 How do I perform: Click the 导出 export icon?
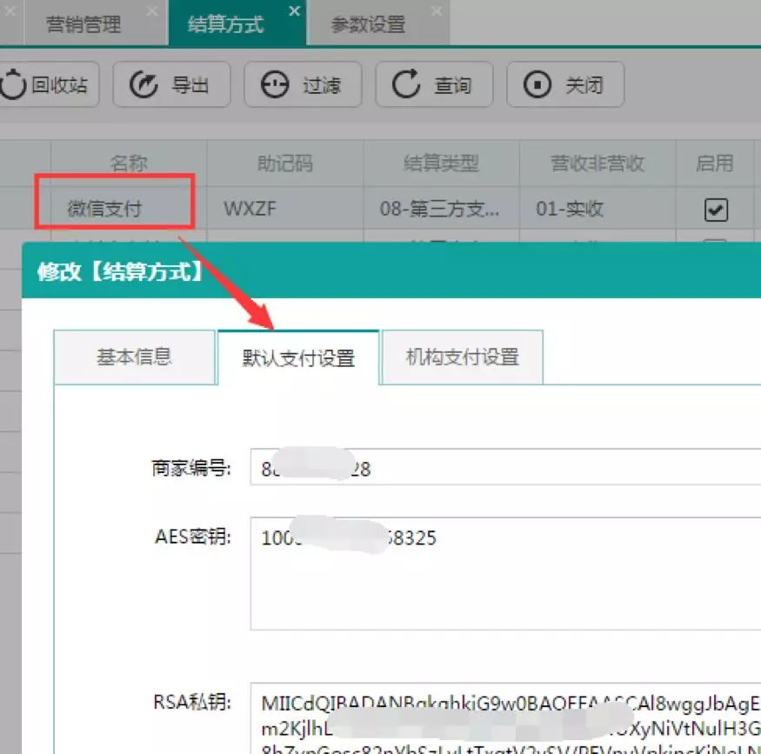[171, 84]
